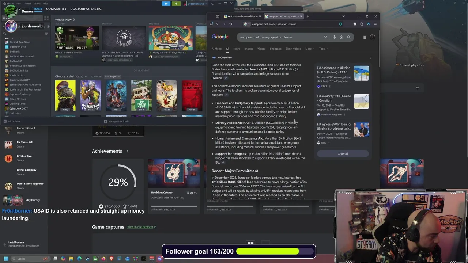Image resolution: width=468 pixels, height=263 pixels.
Task: Click the Steam announcements megaphone button
Action: click(166, 4)
